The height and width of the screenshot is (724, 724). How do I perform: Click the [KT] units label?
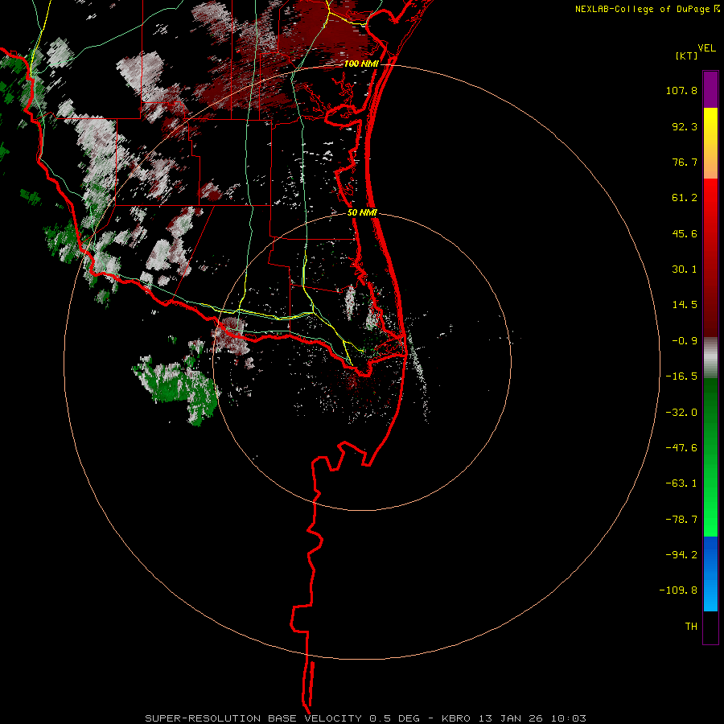(687, 56)
